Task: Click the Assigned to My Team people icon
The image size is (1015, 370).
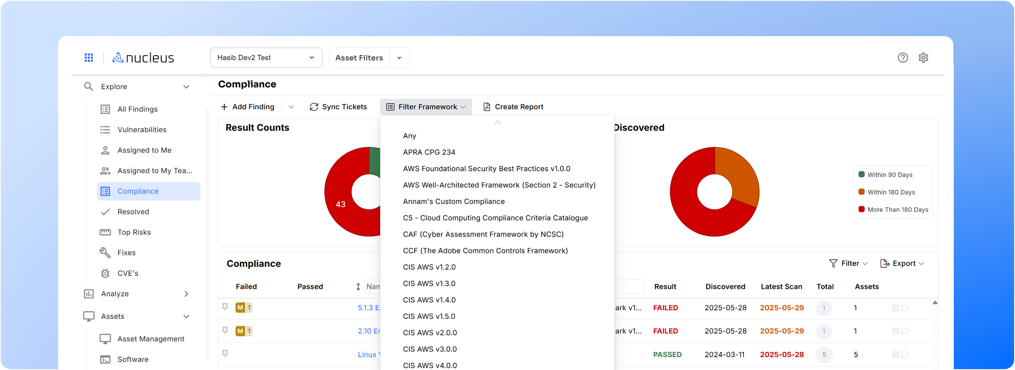Action: tap(105, 170)
